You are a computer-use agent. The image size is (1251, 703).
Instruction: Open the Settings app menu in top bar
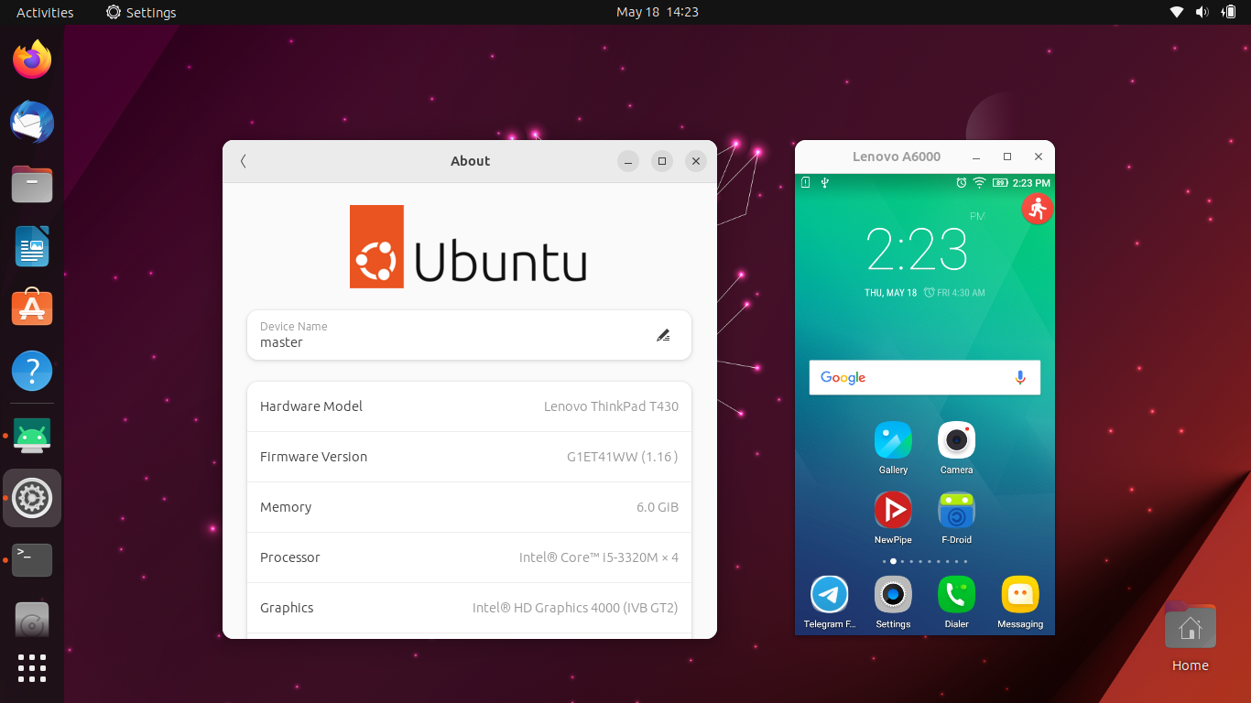pos(141,12)
